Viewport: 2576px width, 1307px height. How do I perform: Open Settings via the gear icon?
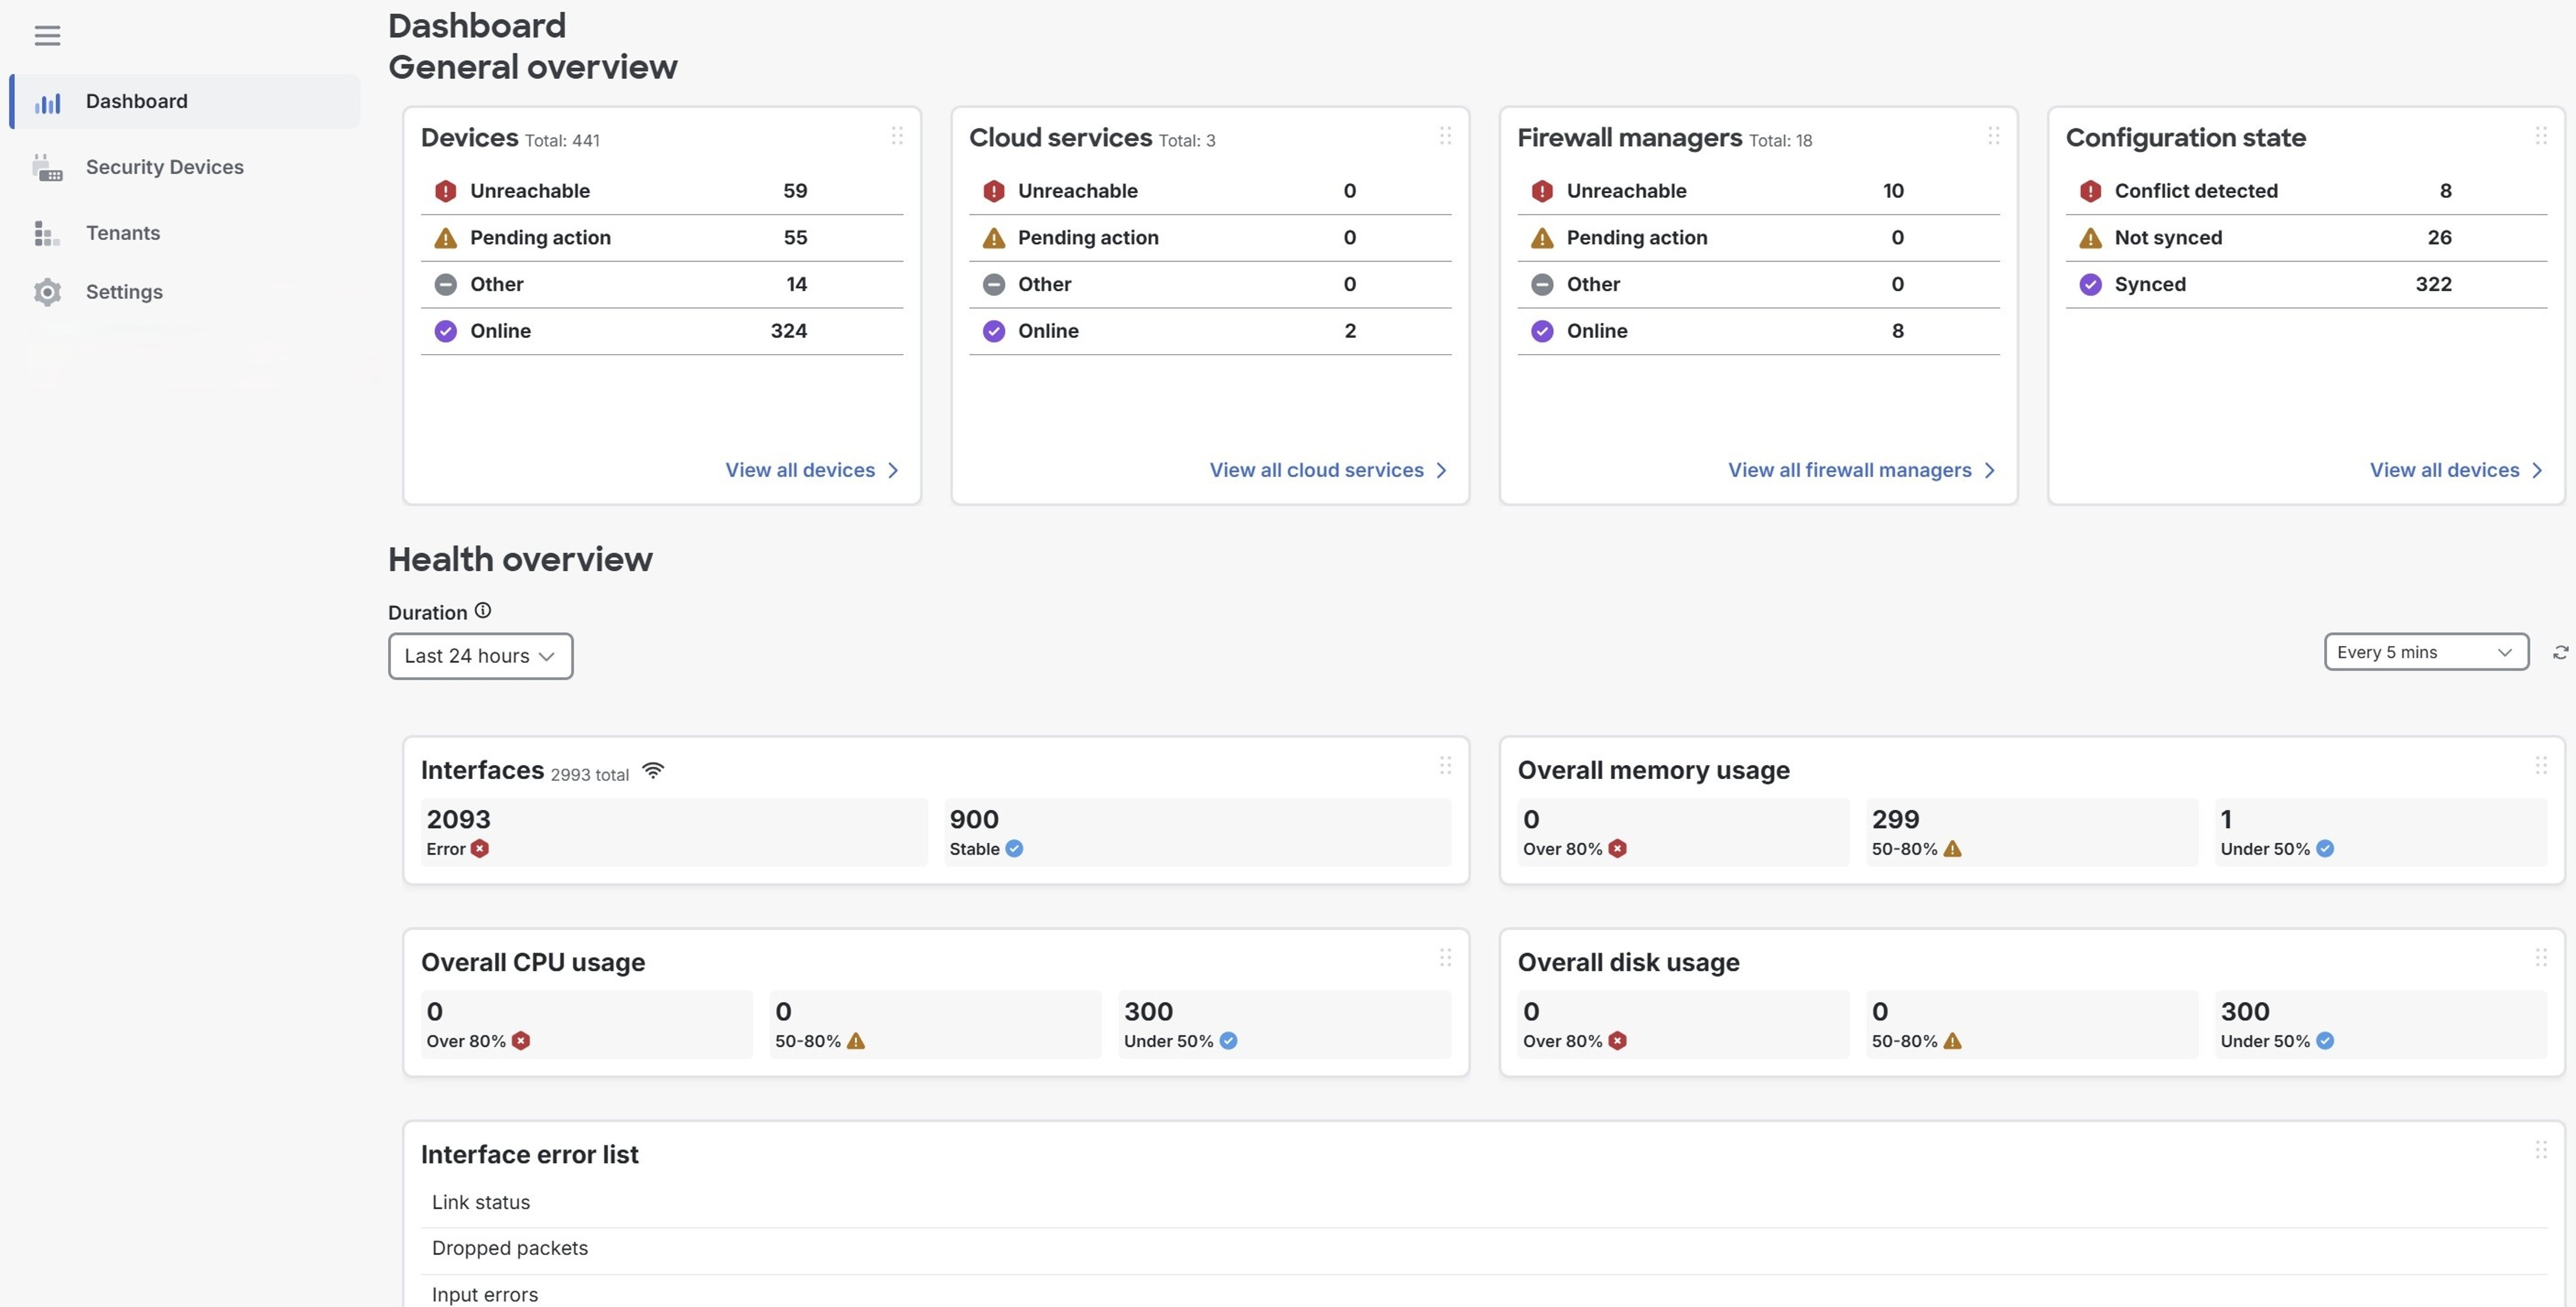pyautogui.click(x=47, y=292)
